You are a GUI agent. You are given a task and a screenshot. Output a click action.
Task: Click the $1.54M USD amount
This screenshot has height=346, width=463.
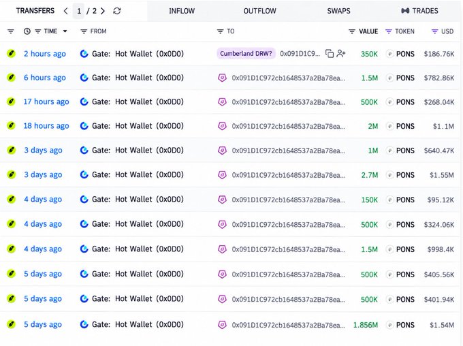coord(442,326)
